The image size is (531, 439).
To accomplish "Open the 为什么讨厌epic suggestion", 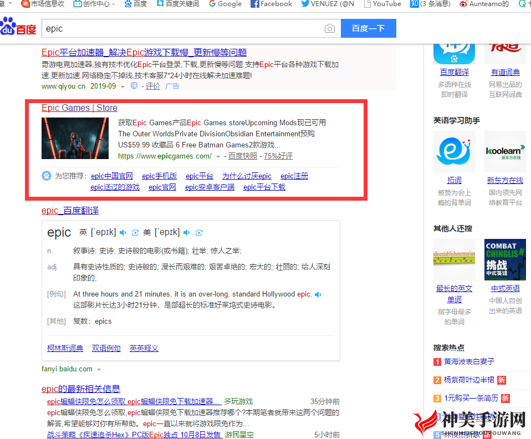I will click(247, 176).
